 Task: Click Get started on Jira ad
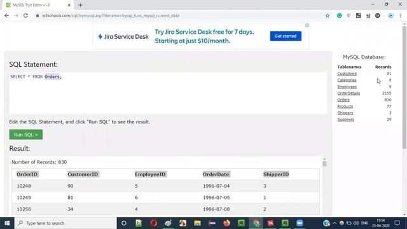coord(286,36)
